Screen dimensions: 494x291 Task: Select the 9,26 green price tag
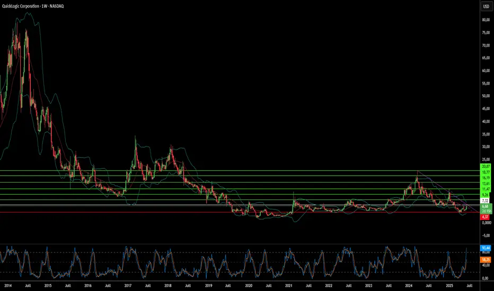tap(485, 195)
